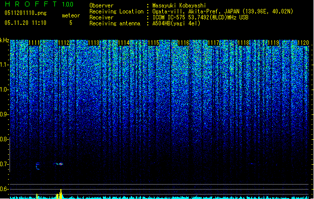The image size is (314, 199).
Task: Click the 1111 time marker
Action: [x=34, y=43]
